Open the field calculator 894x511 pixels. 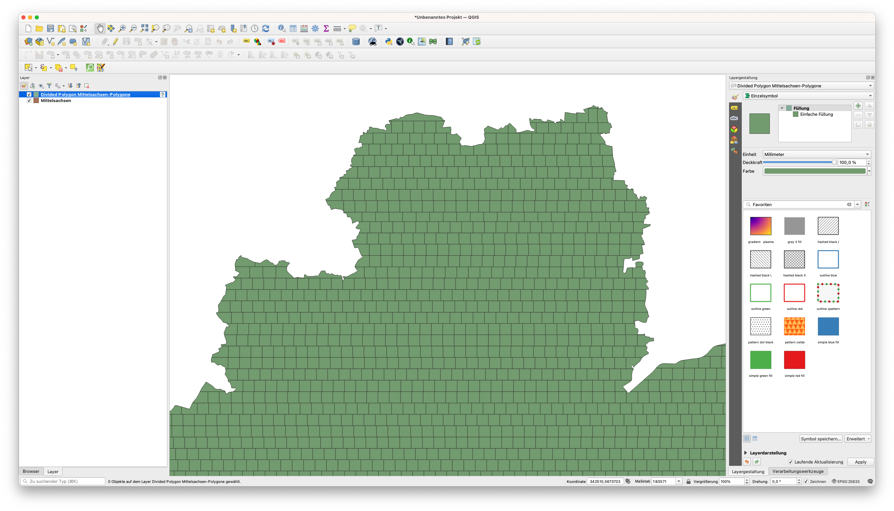(304, 28)
